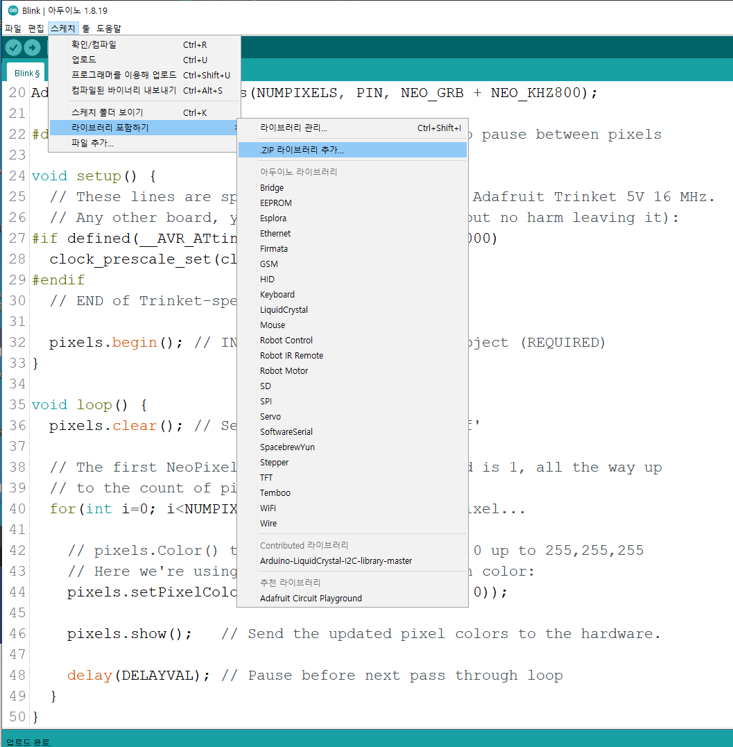Select .ZIP 라이브러리 추가...

click(352, 150)
